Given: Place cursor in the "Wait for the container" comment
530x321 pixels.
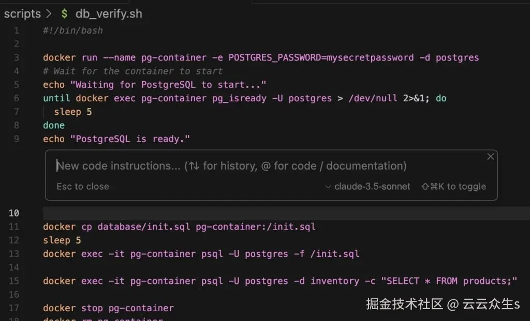Looking at the screenshot, I should point(138,71).
